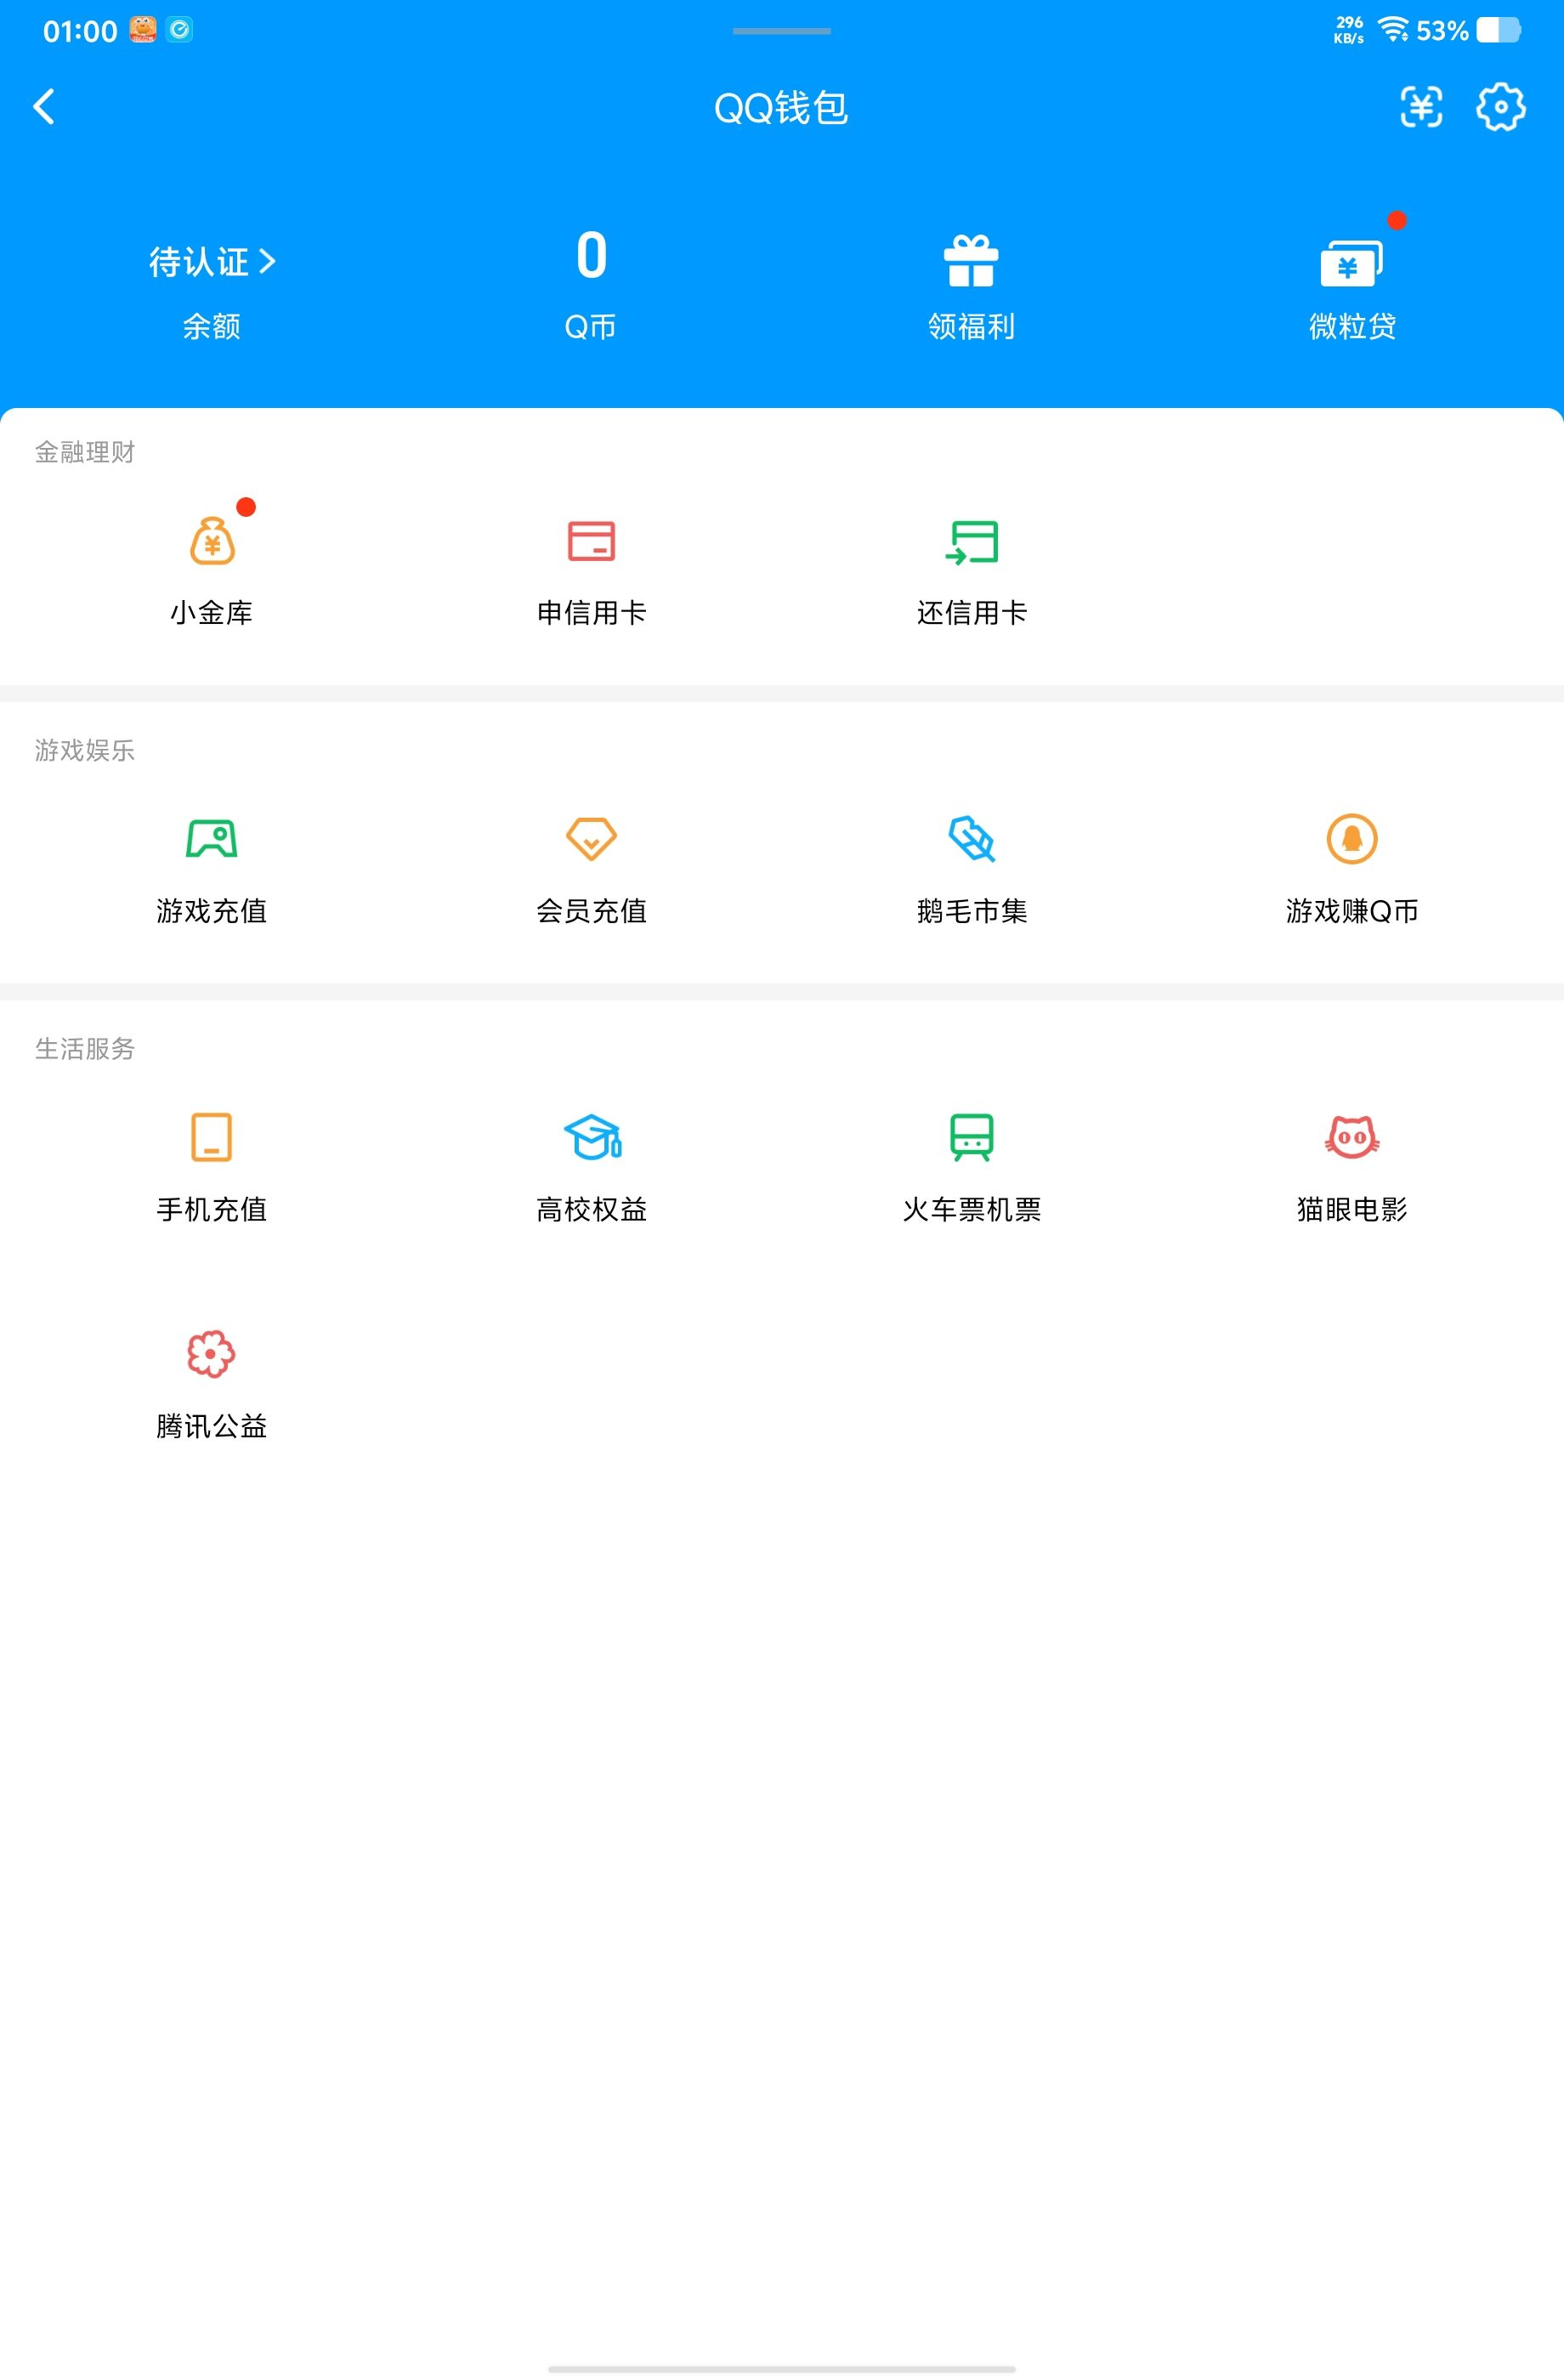This screenshot has height=2380, width=1564.
Task: Tap the 微粒贷 label
Action: (1353, 326)
